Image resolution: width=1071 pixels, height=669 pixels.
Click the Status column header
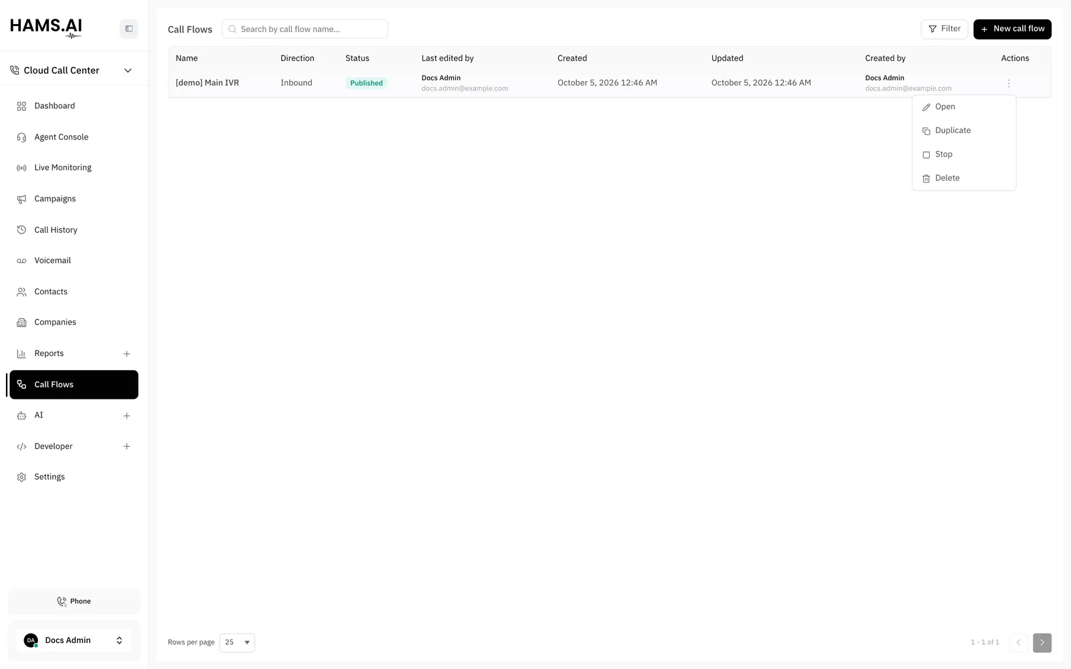[357, 58]
